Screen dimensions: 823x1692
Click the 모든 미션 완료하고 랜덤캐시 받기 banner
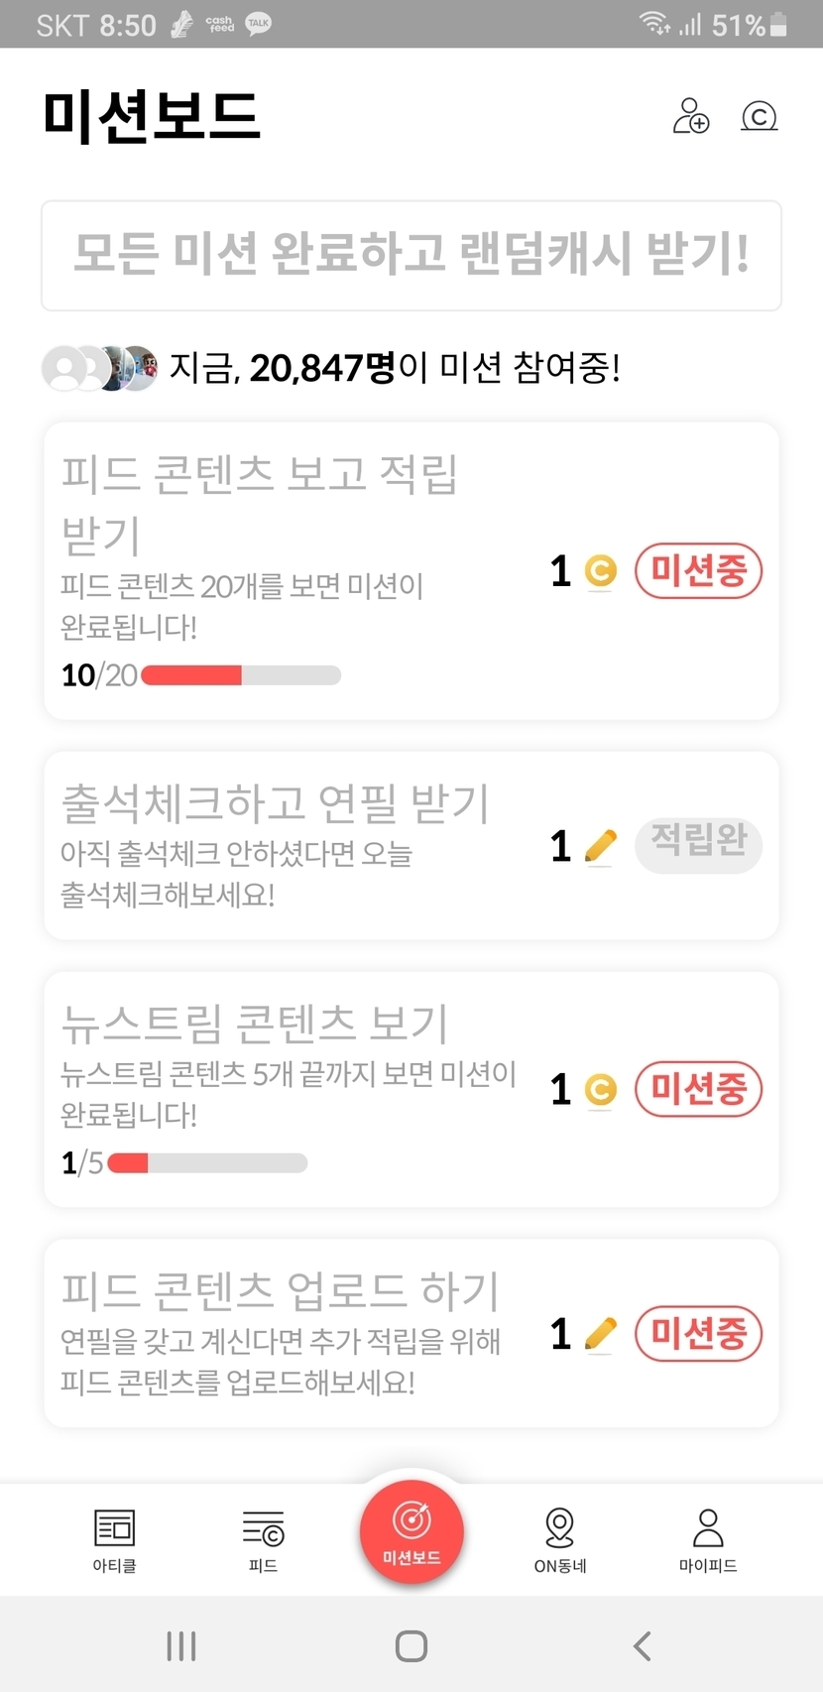(411, 255)
